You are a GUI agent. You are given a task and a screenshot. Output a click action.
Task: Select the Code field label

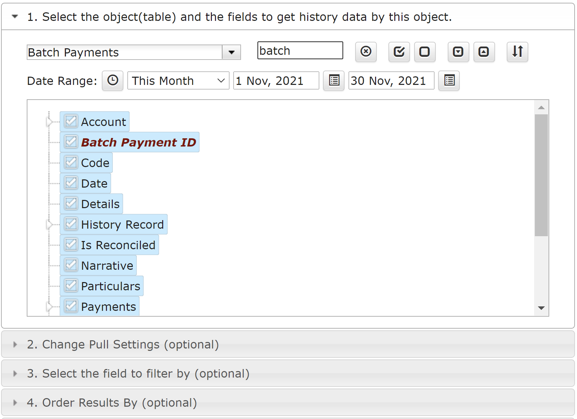tap(95, 163)
